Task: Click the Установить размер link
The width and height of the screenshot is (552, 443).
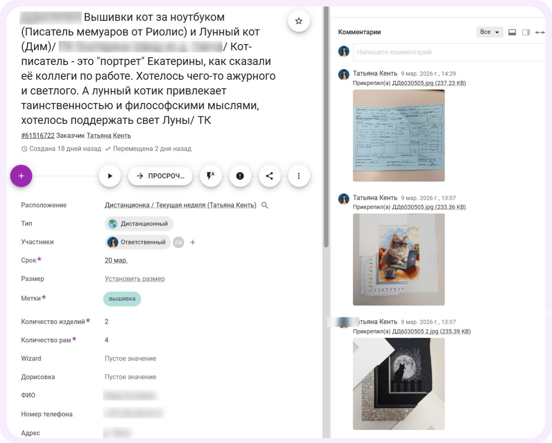Action: [x=135, y=279]
